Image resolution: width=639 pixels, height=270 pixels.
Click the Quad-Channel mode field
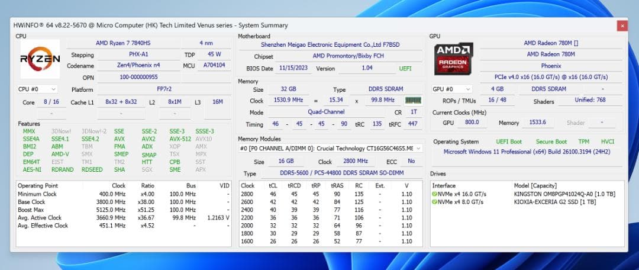(x=326, y=112)
